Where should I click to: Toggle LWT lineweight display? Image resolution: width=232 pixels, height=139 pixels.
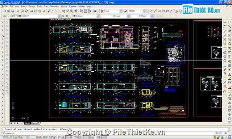[x=98, y=138]
